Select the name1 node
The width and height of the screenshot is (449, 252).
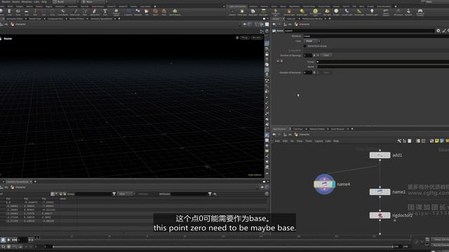click(380, 192)
